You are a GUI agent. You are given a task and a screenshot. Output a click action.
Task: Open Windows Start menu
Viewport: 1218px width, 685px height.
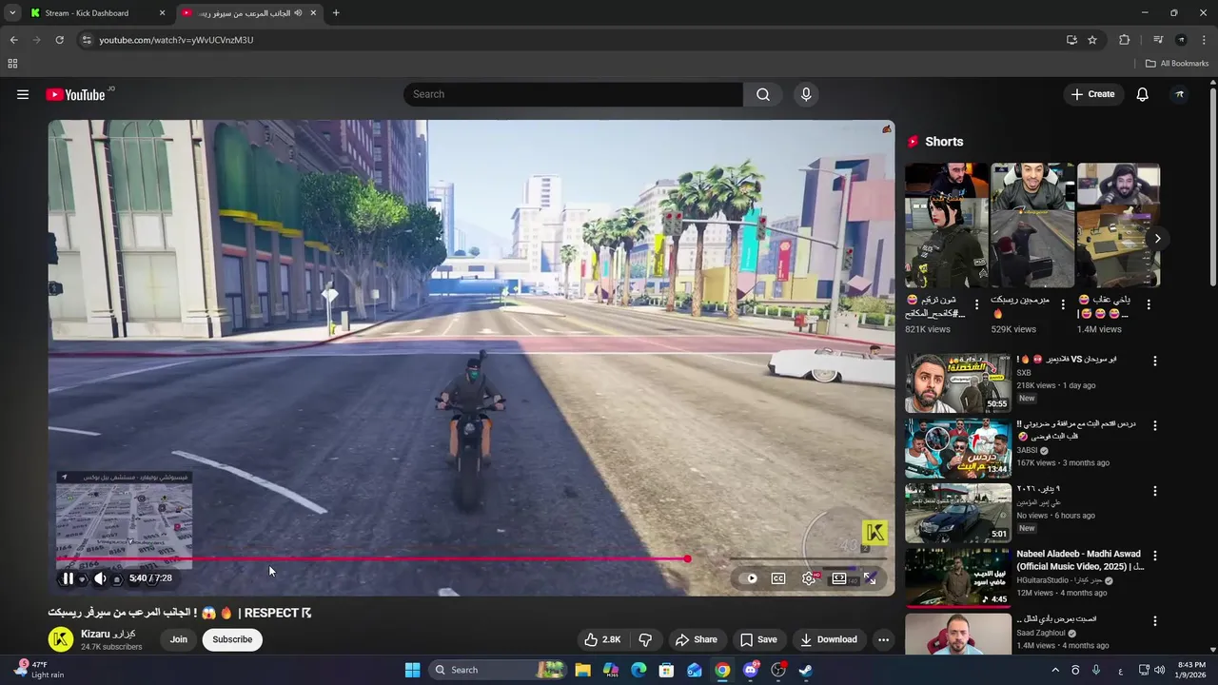coord(412,670)
